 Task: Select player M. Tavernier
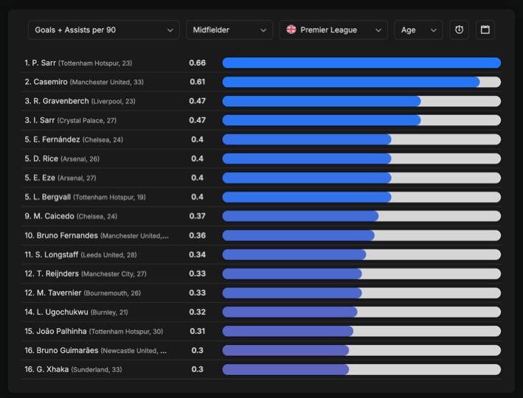click(83, 293)
